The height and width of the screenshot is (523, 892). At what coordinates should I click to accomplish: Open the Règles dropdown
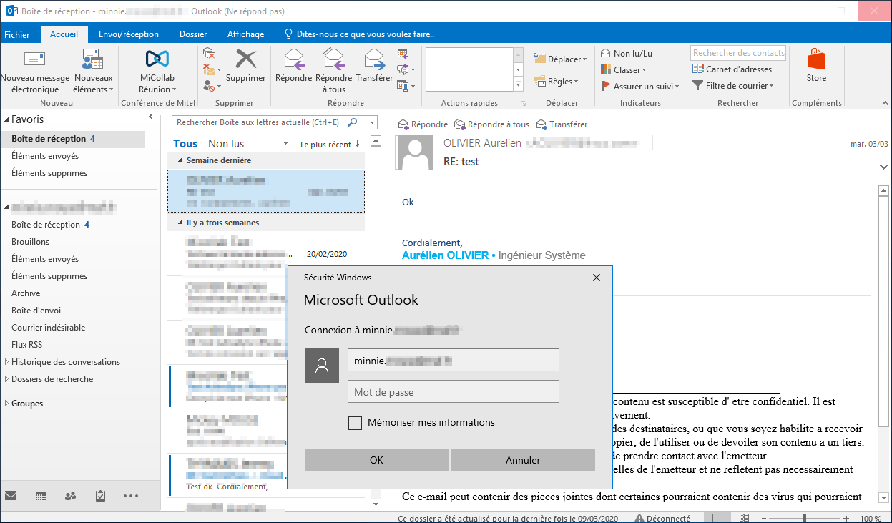(x=557, y=82)
